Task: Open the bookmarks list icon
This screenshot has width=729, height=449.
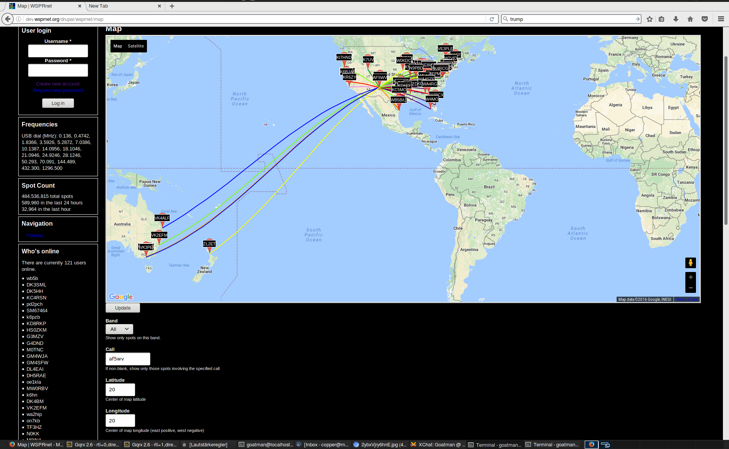Action: [x=661, y=19]
